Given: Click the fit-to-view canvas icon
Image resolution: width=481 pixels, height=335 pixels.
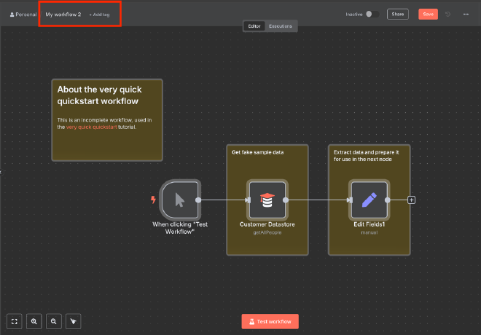Looking at the screenshot, I should 14,321.
